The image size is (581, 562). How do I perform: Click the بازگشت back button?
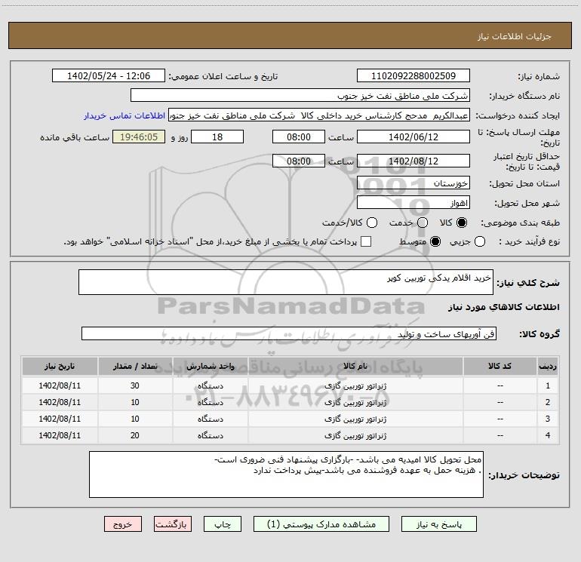(x=173, y=524)
